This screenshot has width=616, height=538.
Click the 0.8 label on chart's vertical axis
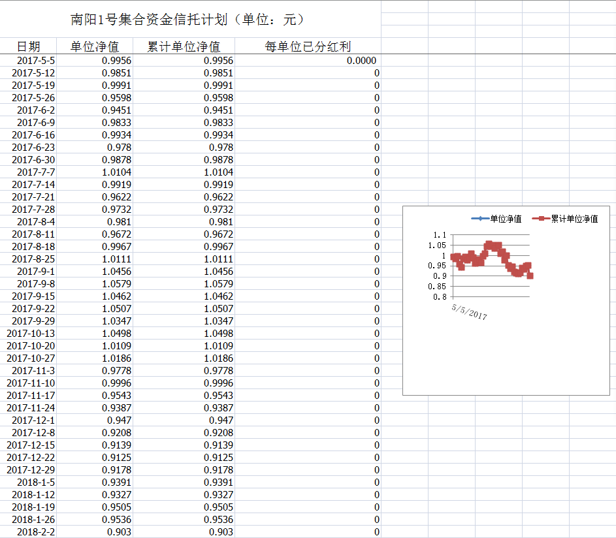[440, 297]
